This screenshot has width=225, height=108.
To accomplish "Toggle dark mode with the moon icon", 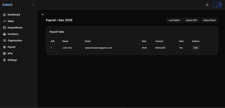I will (207, 5).
